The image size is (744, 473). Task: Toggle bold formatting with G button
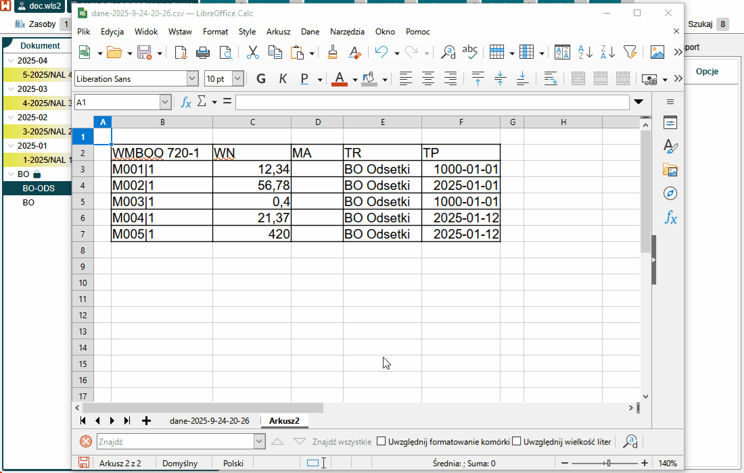(260, 79)
